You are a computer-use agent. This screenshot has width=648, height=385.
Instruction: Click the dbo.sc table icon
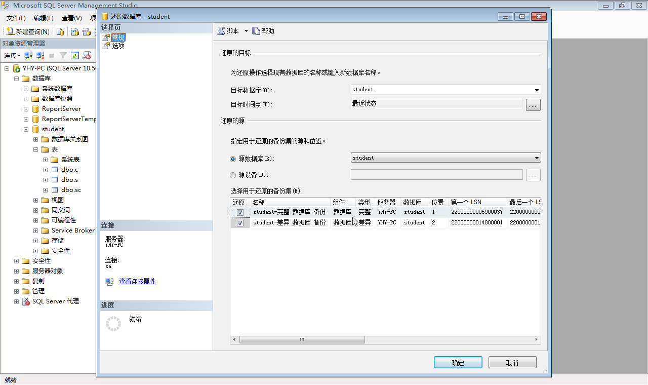(x=55, y=190)
